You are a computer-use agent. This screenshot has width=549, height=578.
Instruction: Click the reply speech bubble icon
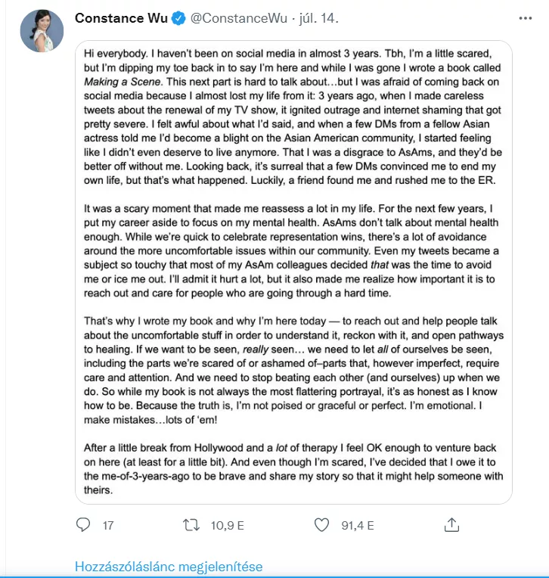coord(83,524)
